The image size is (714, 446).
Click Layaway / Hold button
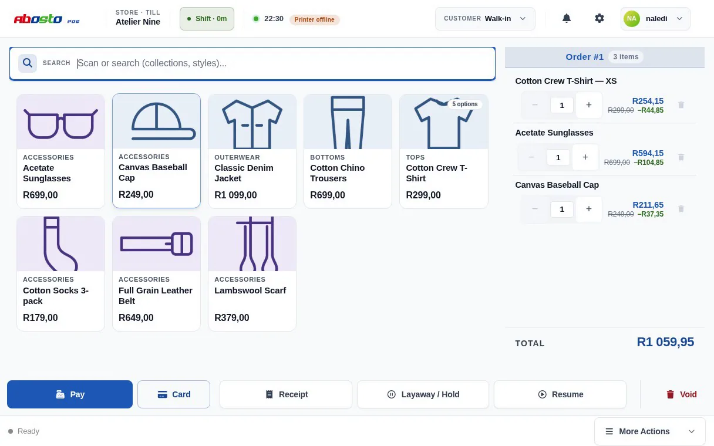423,394
